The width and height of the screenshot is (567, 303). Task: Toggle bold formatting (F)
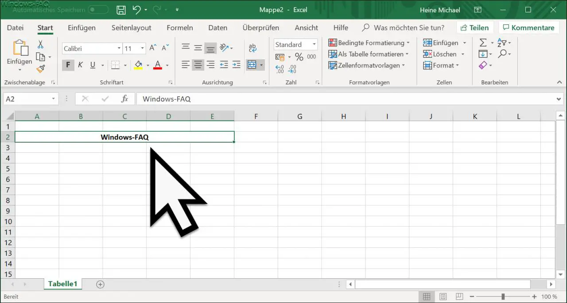(68, 65)
